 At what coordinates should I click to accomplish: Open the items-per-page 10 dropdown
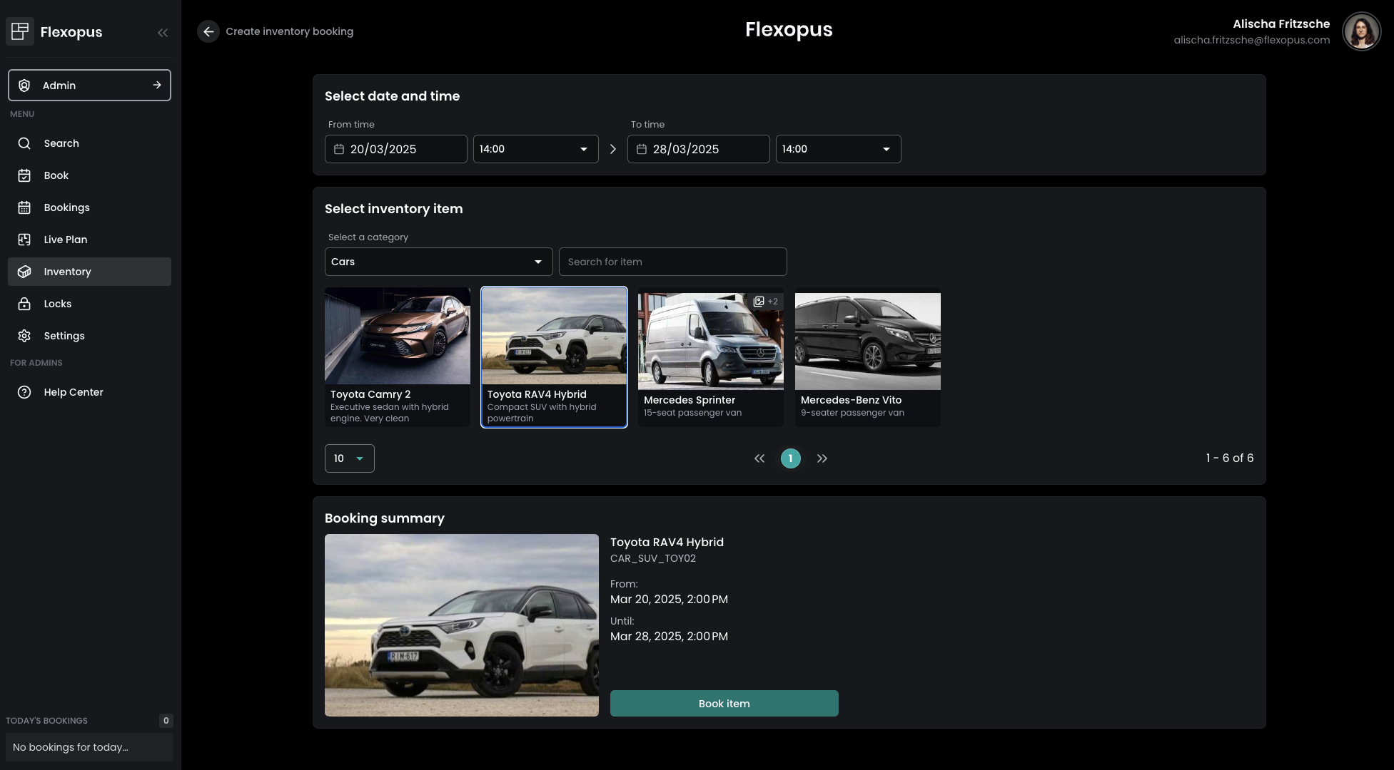pos(349,458)
